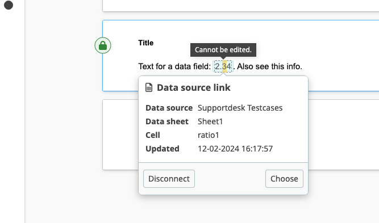This screenshot has height=223, width=379.
Task: Click the Sheet1 data sheet value
Action: coord(210,121)
